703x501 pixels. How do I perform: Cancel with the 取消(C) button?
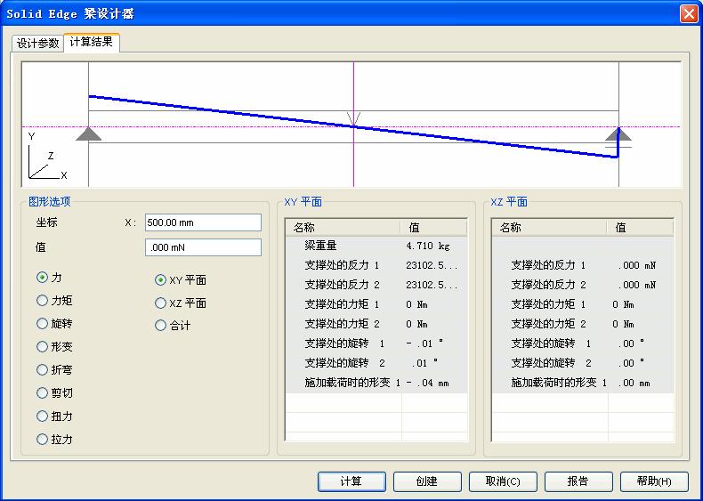point(503,481)
